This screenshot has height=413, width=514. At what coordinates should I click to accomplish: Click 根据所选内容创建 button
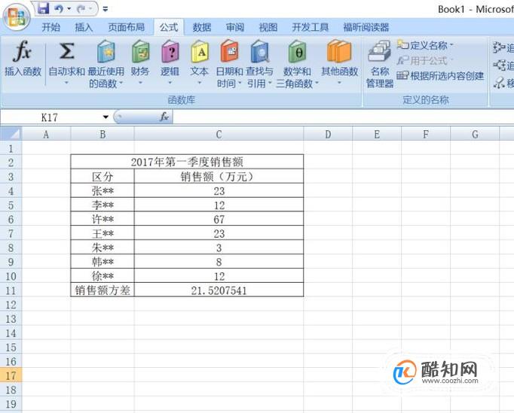tap(440, 76)
